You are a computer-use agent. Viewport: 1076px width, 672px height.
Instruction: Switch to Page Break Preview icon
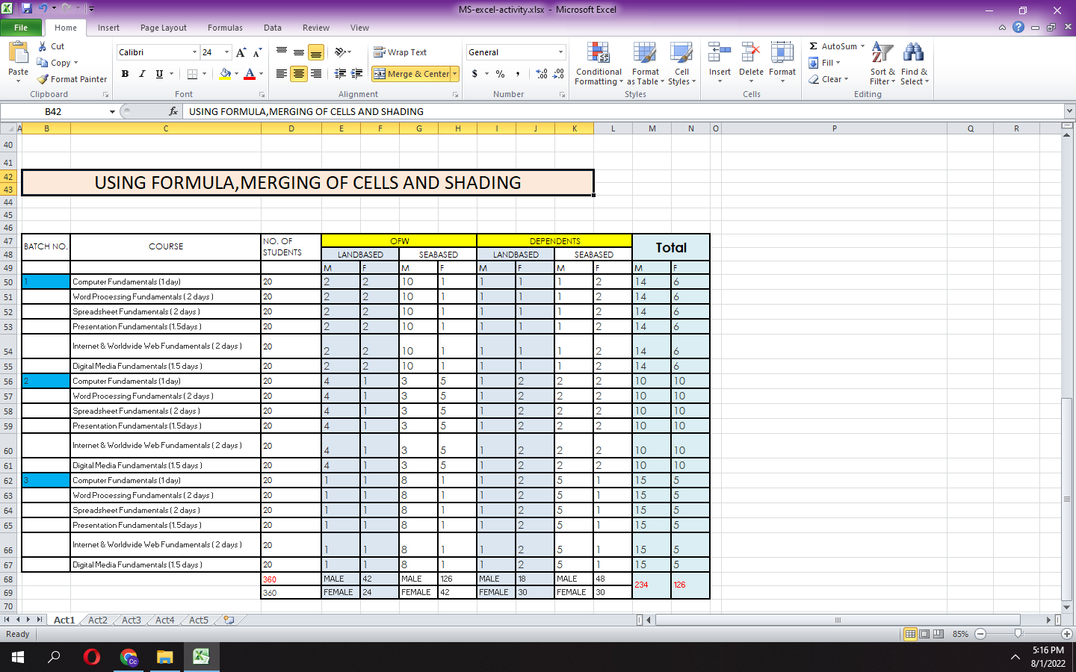click(x=939, y=633)
